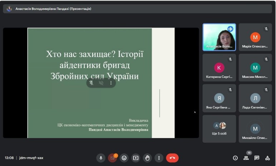Click muted mic icon on Марія's tile
This screenshot has height=166, width=276.
[266, 29]
